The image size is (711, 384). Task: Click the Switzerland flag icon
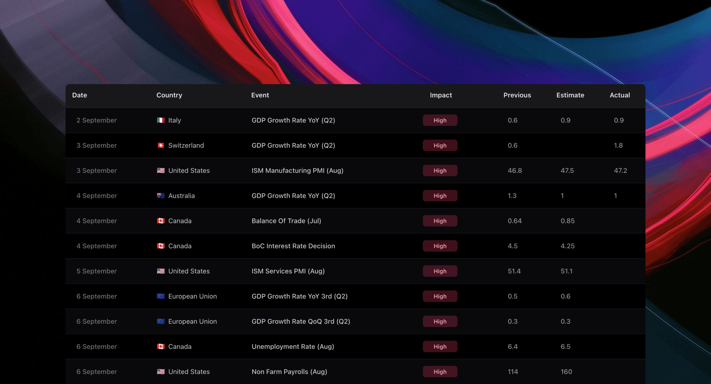(161, 145)
